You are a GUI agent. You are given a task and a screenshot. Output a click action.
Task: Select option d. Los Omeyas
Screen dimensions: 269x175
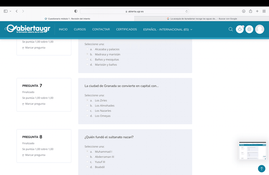point(87,116)
